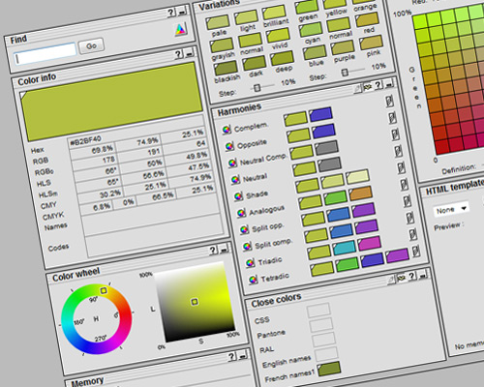Pick the blue swatch in the Complem. row
This screenshot has height=387, width=484.
[x=320, y=114]
